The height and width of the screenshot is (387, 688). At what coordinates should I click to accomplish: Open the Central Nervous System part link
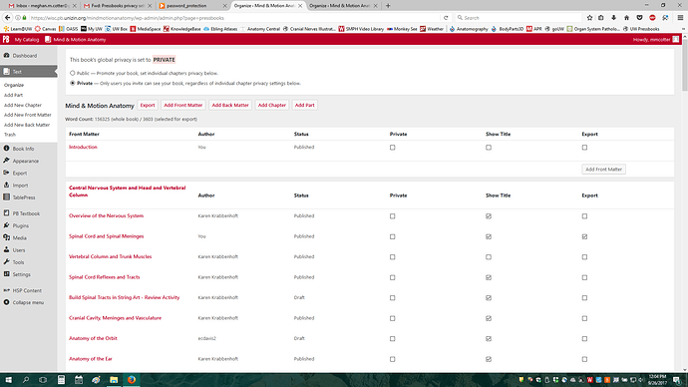(x=128, y=192)
